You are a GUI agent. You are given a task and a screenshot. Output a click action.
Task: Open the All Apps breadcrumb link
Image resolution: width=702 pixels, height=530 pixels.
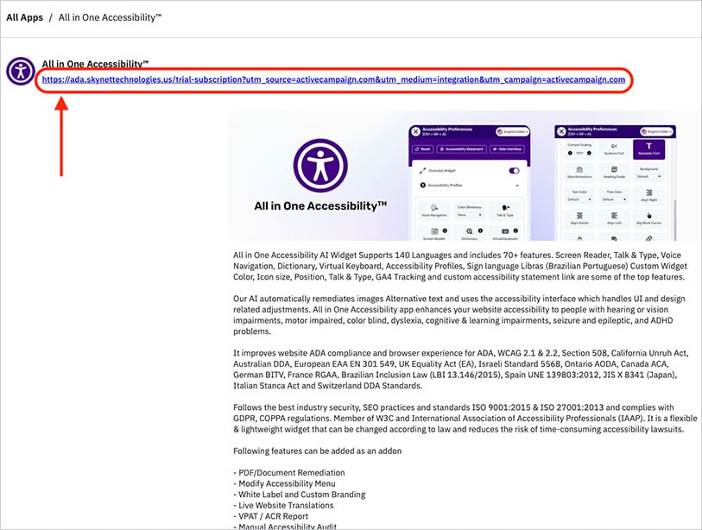(x=25, y=17)
